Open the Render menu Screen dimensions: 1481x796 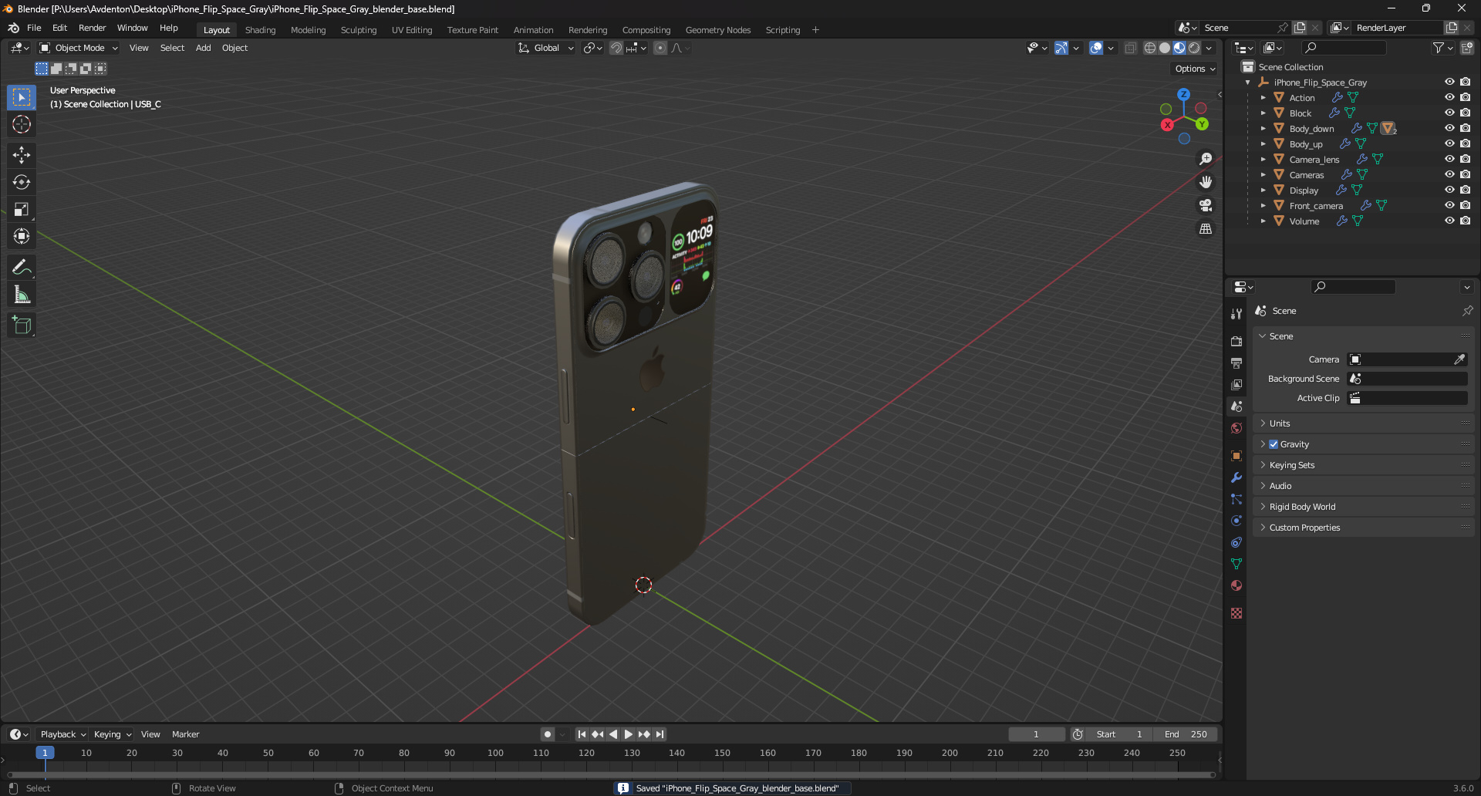coord(92,28)
